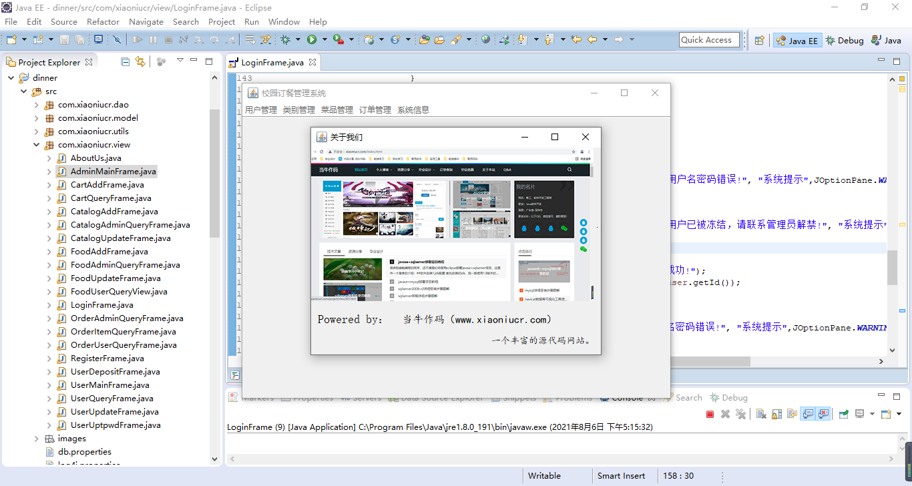Viewport: 912px width, 486px height.
Task: Open 菜品管理 menu in 校园订餐管理系统 window
Action: pos(336,109)
